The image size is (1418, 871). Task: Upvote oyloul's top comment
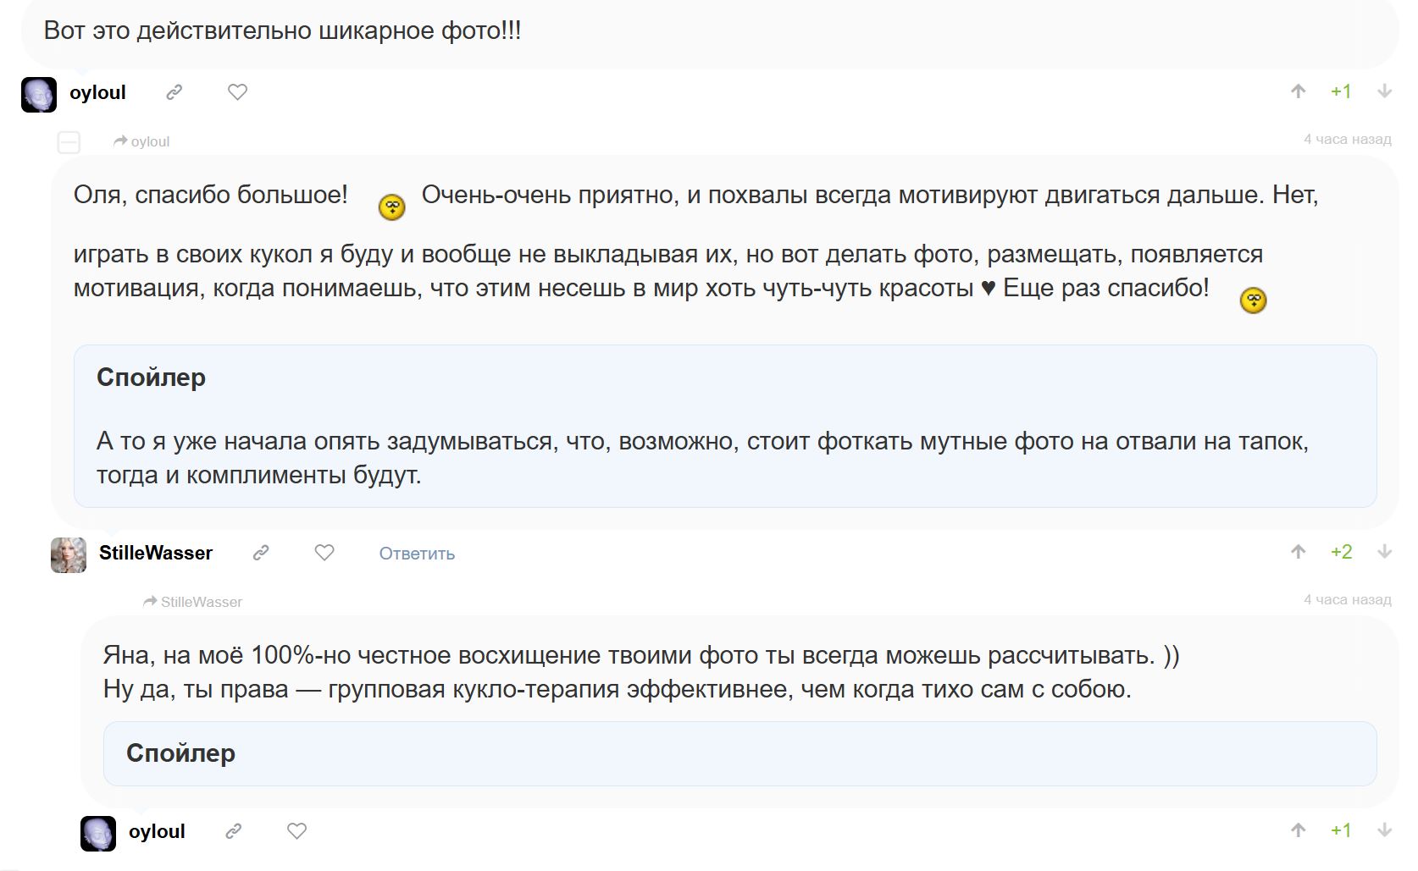point(1298,91)
